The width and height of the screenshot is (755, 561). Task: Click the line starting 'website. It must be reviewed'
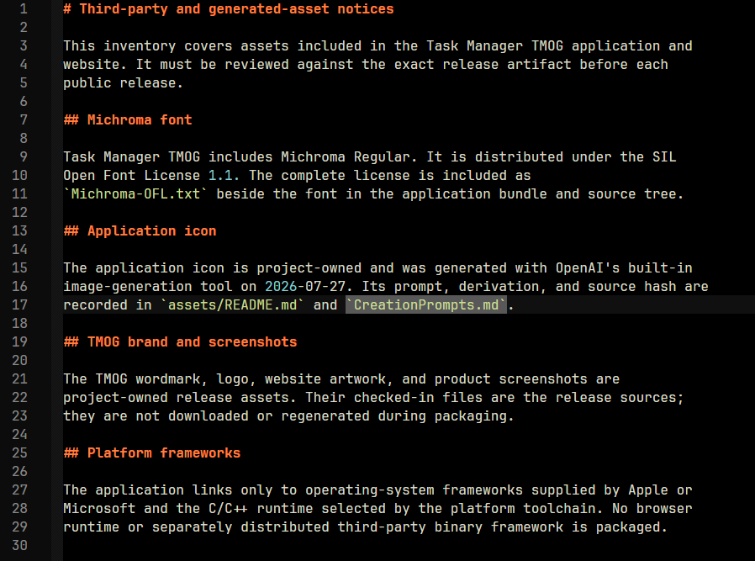point(366,65)
